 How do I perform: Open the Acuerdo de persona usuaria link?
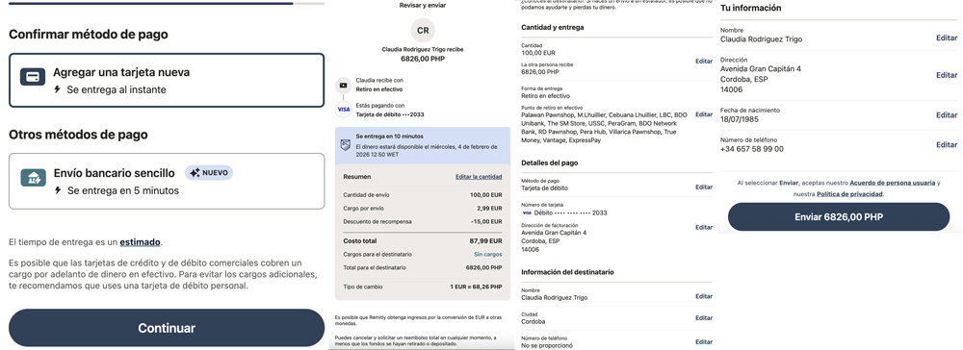[893, 183]
